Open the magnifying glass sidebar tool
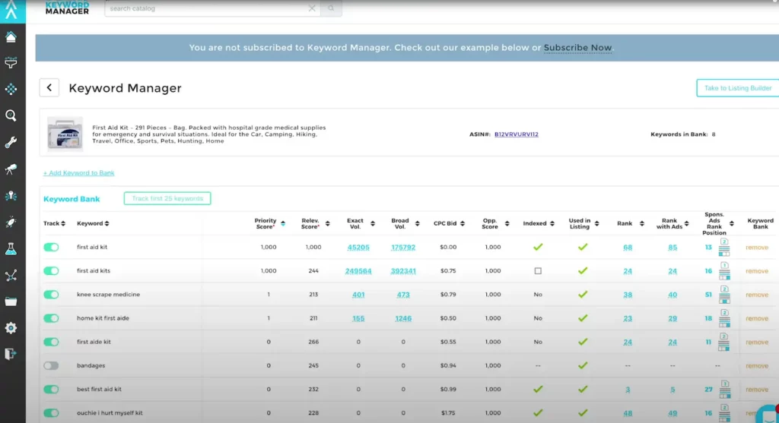This screenshot has height=423, width=779. click(x=11, y=115)
